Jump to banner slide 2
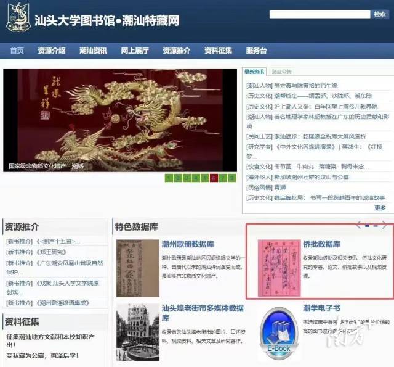 [x=178, y=178]
